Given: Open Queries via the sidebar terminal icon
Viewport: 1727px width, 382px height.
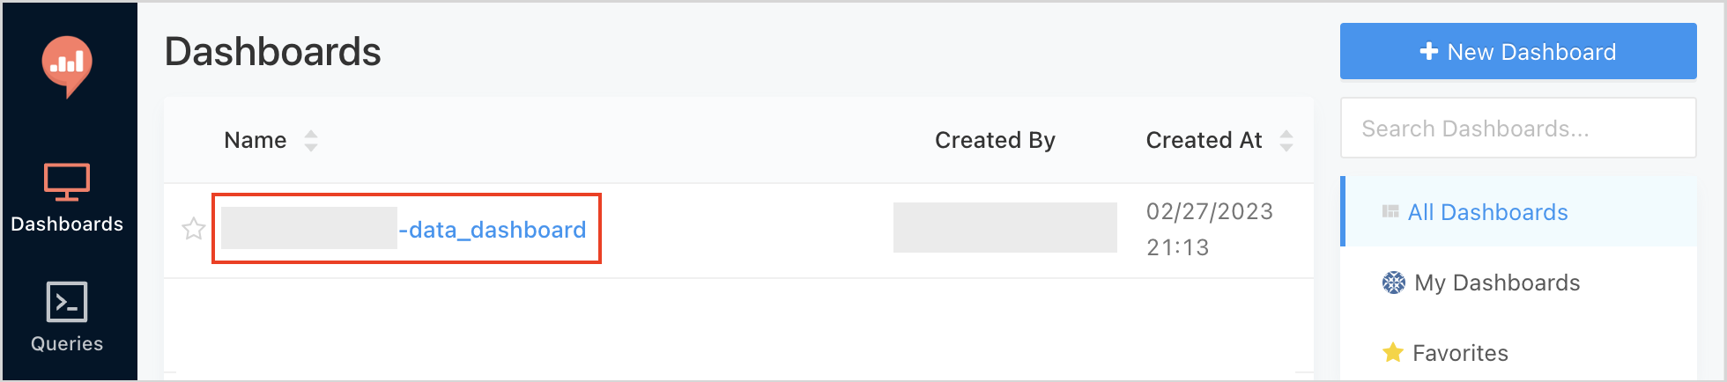Looking at the screenshot, I should (67, 302).
